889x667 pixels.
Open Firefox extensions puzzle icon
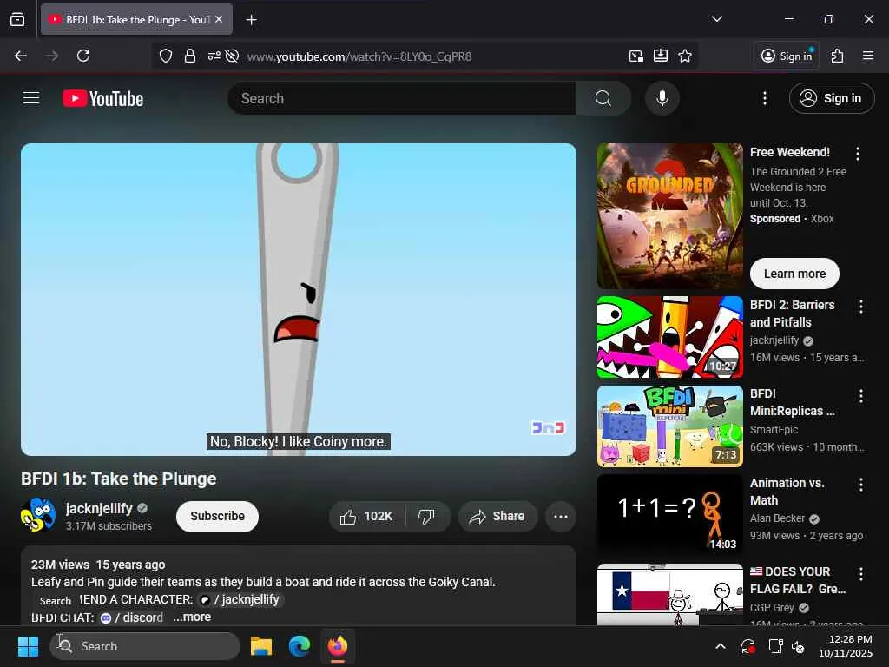pyautogui.click(x=838, y=56)
